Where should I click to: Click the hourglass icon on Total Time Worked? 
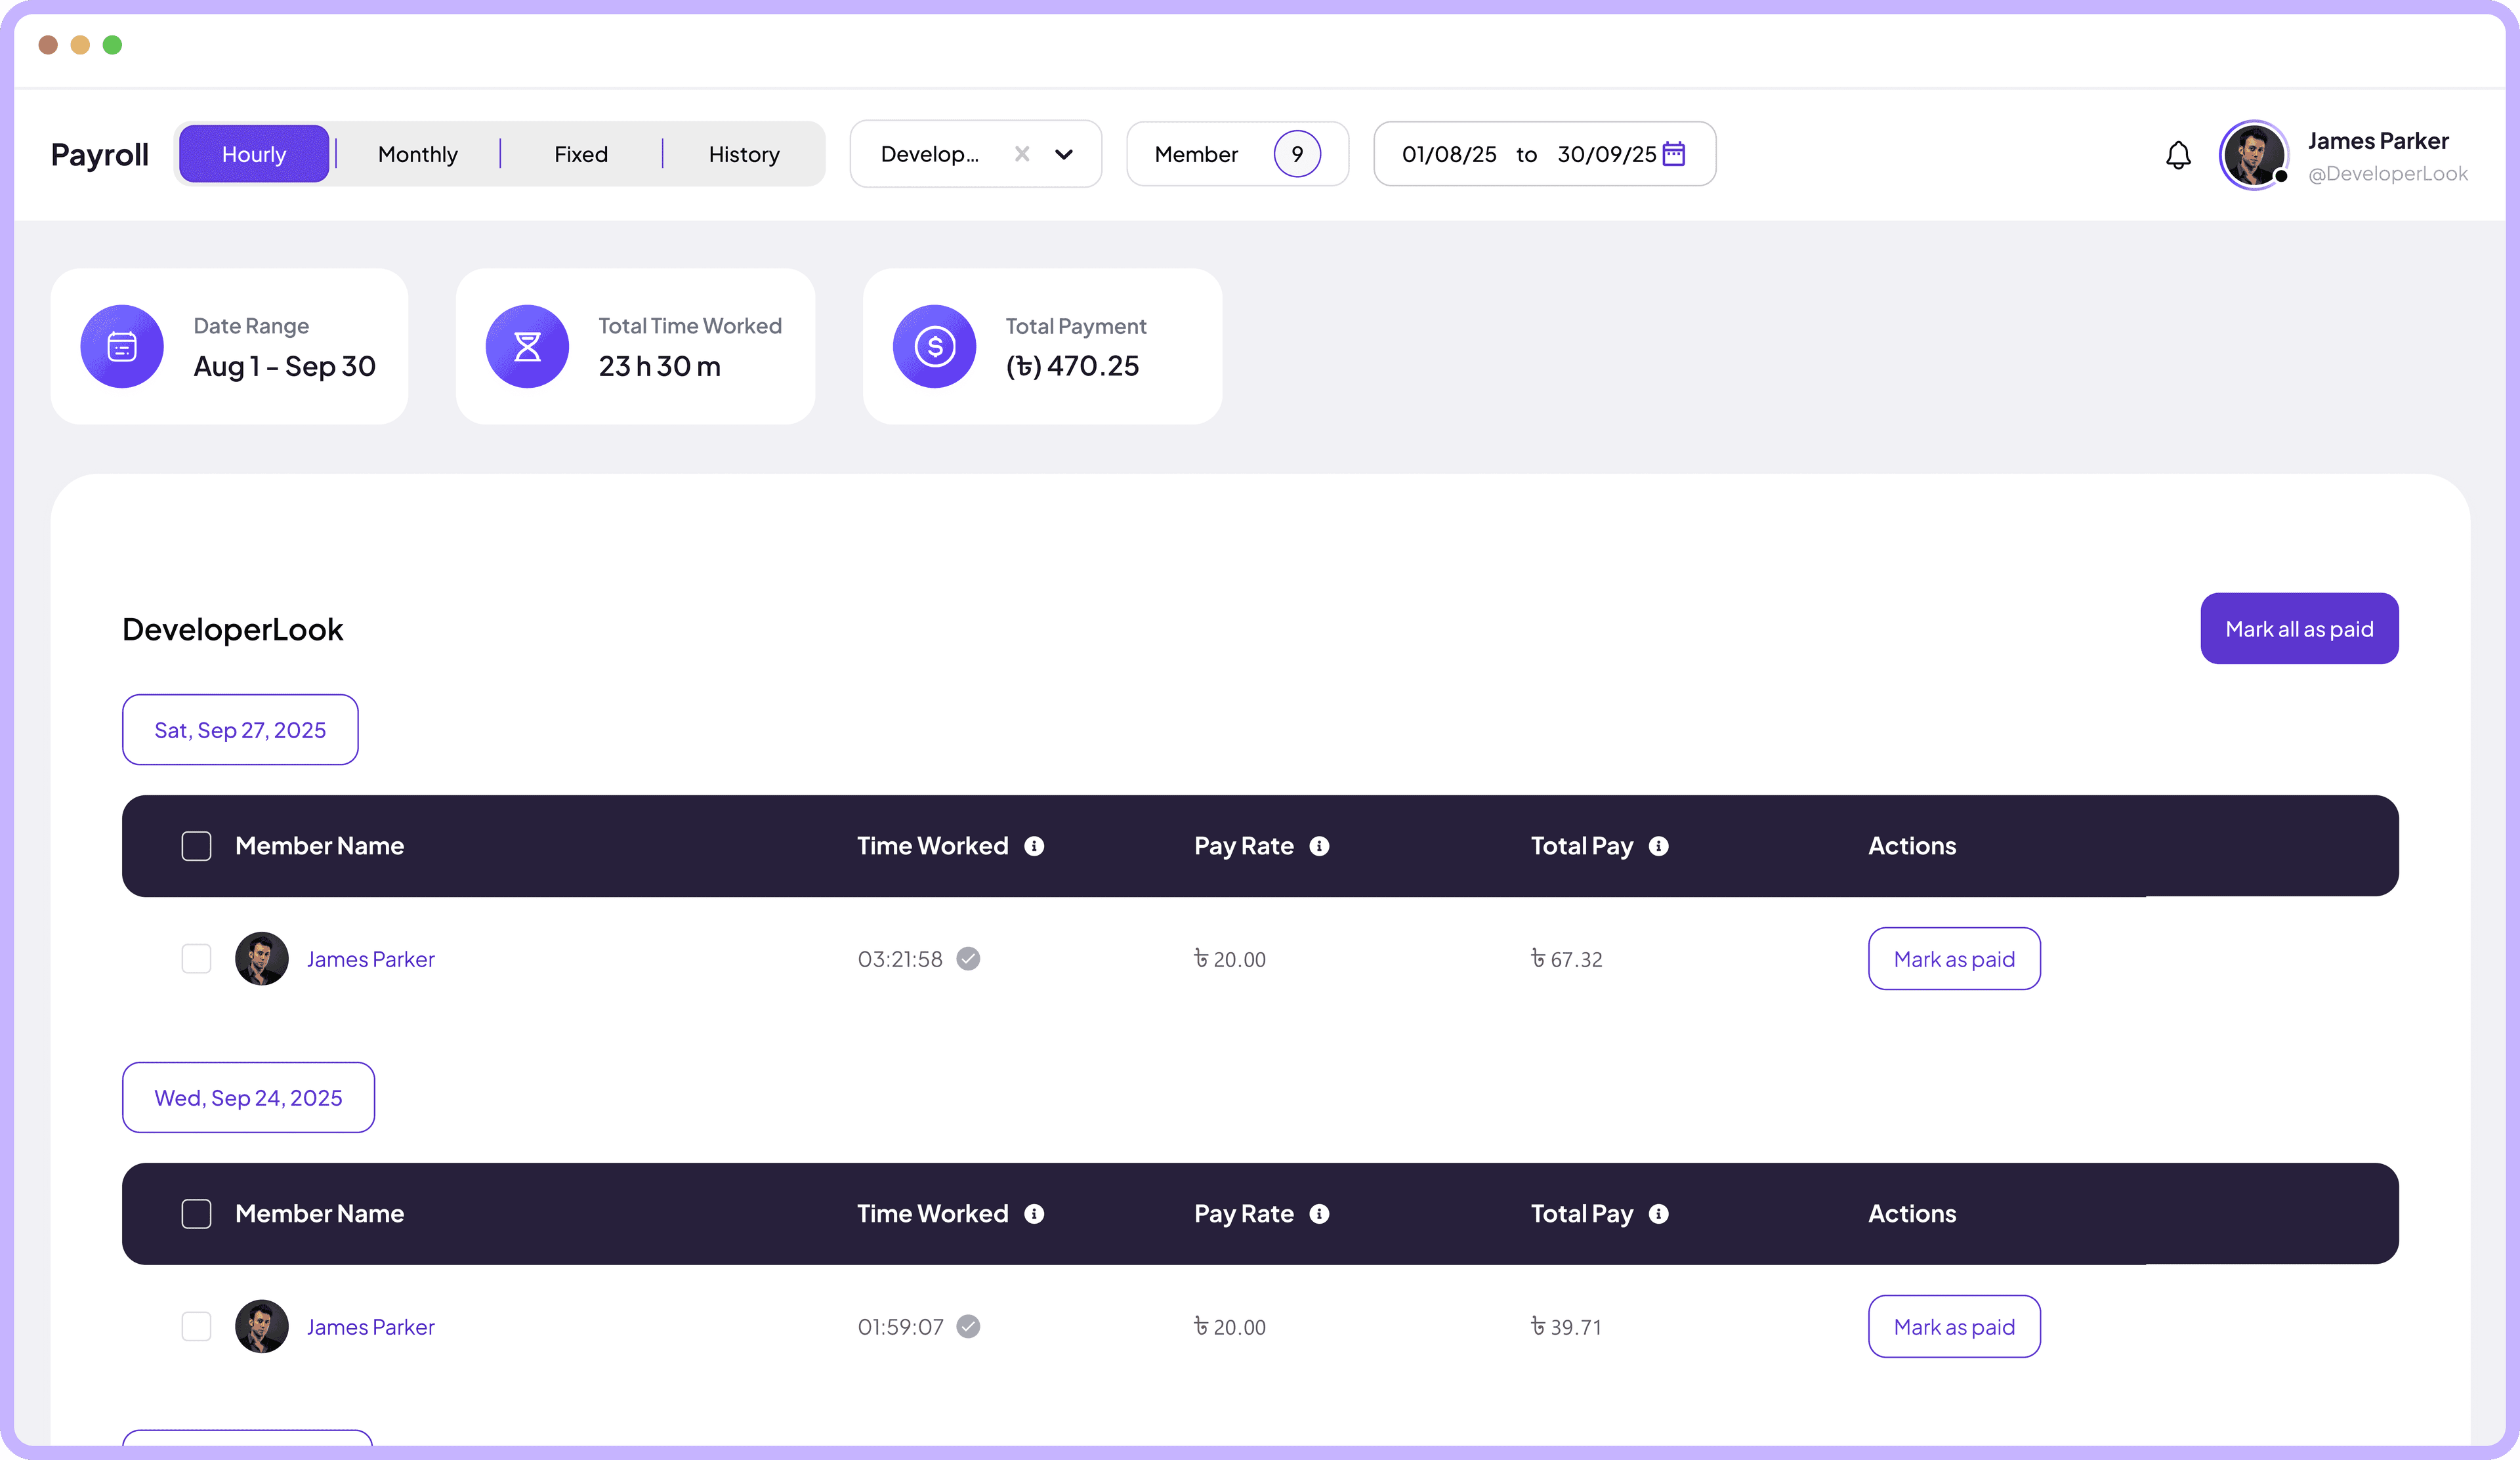click(x=527, y=346)
